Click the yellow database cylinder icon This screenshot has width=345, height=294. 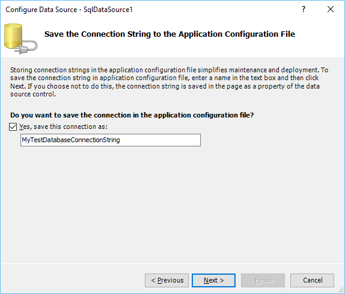pyautogui.click(x=13, y=36)
